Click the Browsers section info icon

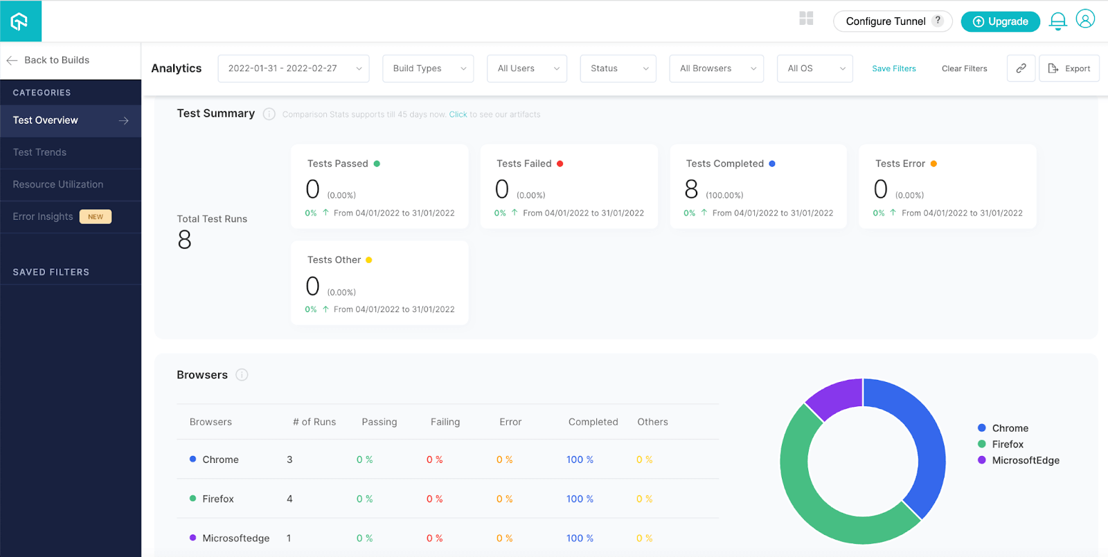(242, 375)
